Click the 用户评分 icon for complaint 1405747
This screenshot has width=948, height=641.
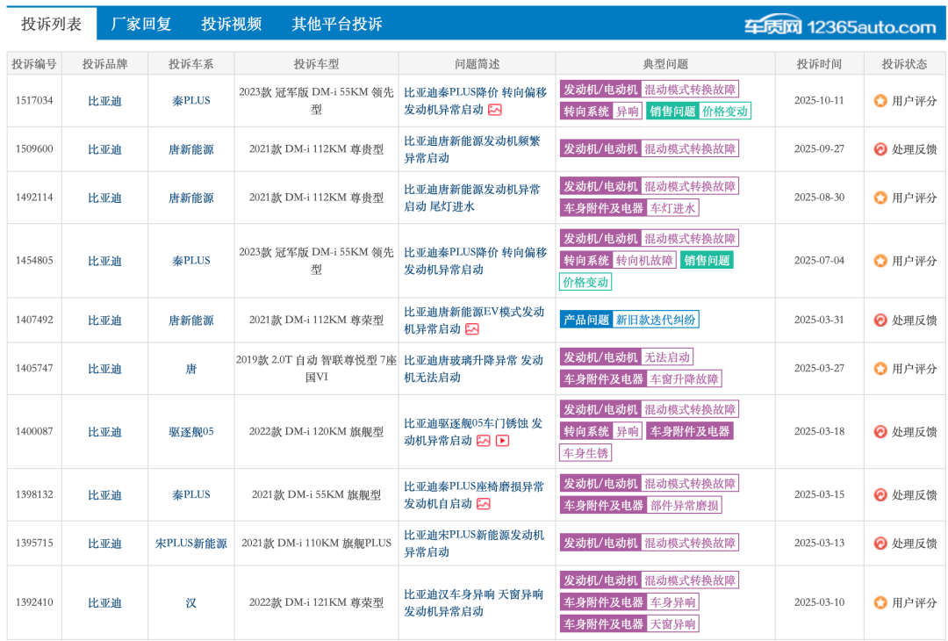(880, 369)
